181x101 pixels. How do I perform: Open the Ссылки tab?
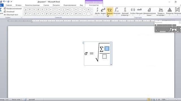coord(46,5)
